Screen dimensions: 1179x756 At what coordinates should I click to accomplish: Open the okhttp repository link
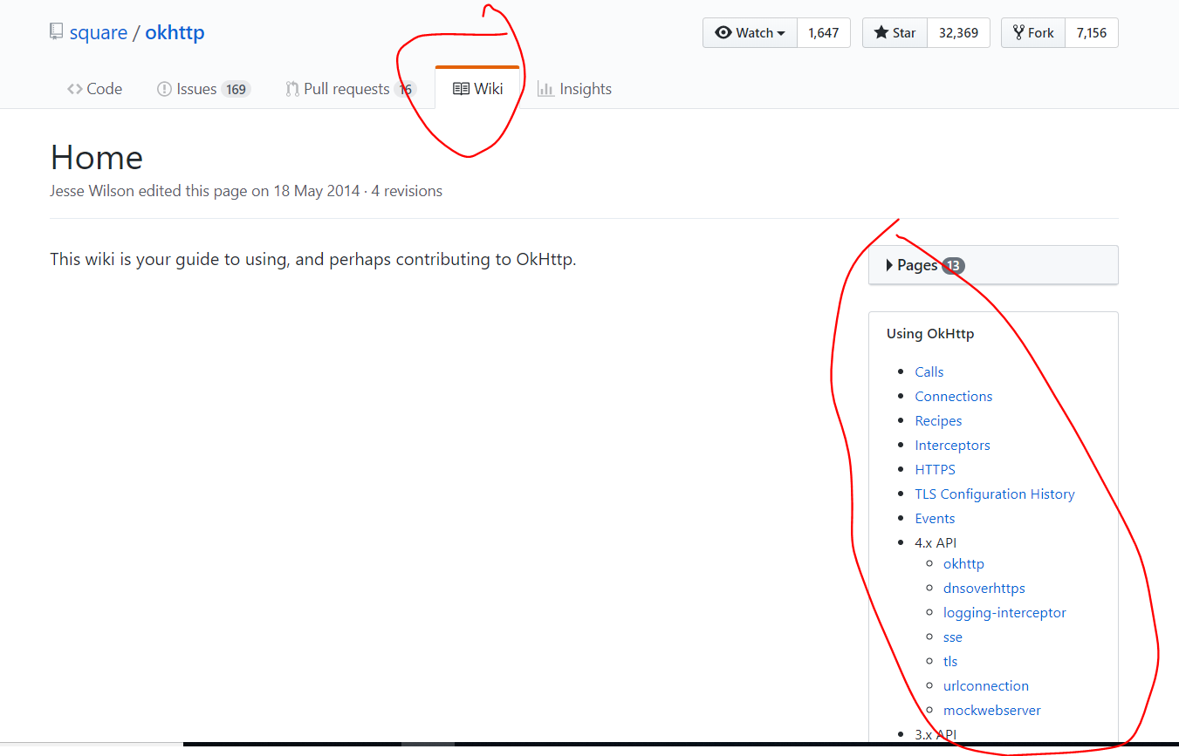tap(175, 33)
